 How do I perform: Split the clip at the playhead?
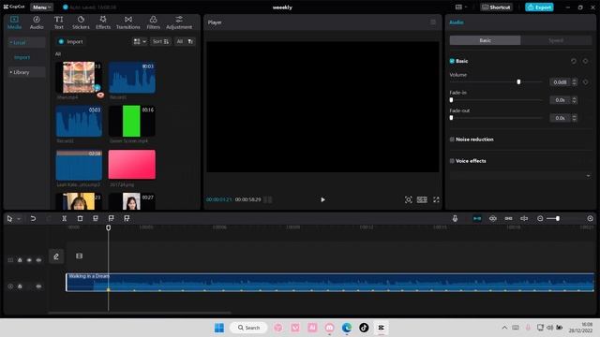[x=65, y=218]
